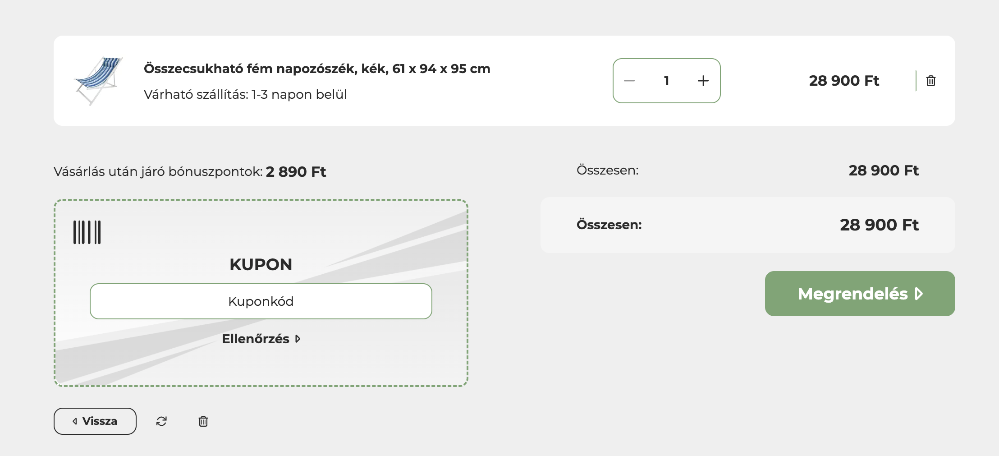
Task: Click the item price beside the quantity stepper
Action: pos(844,81)
